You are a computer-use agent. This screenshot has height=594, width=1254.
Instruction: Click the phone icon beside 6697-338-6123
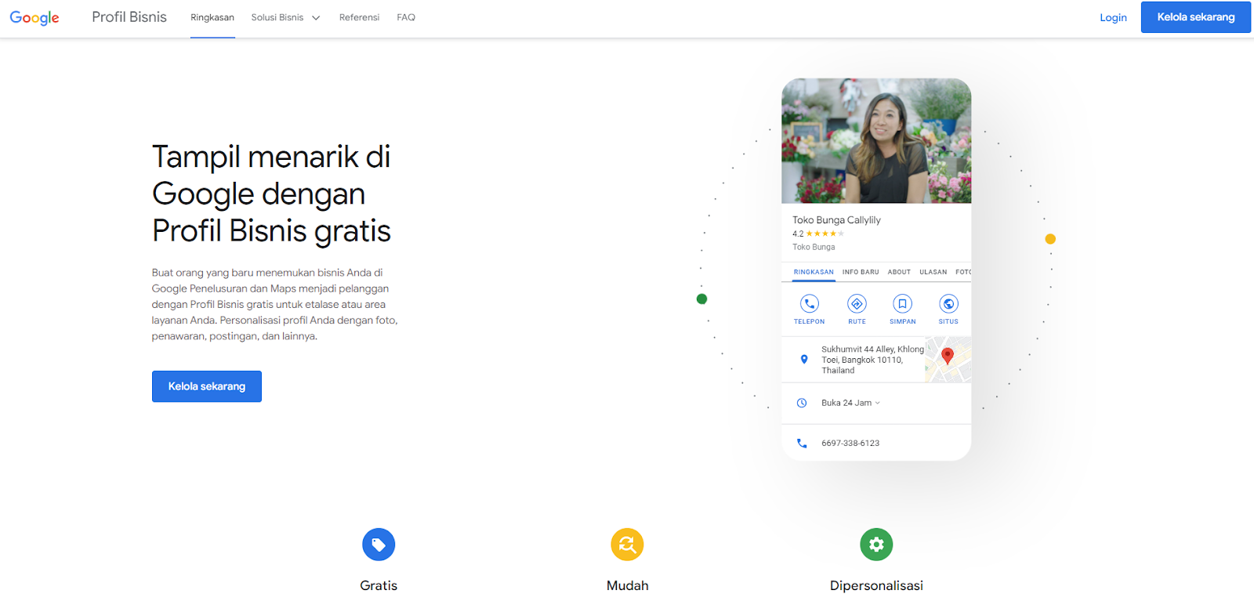coord(802,443)
